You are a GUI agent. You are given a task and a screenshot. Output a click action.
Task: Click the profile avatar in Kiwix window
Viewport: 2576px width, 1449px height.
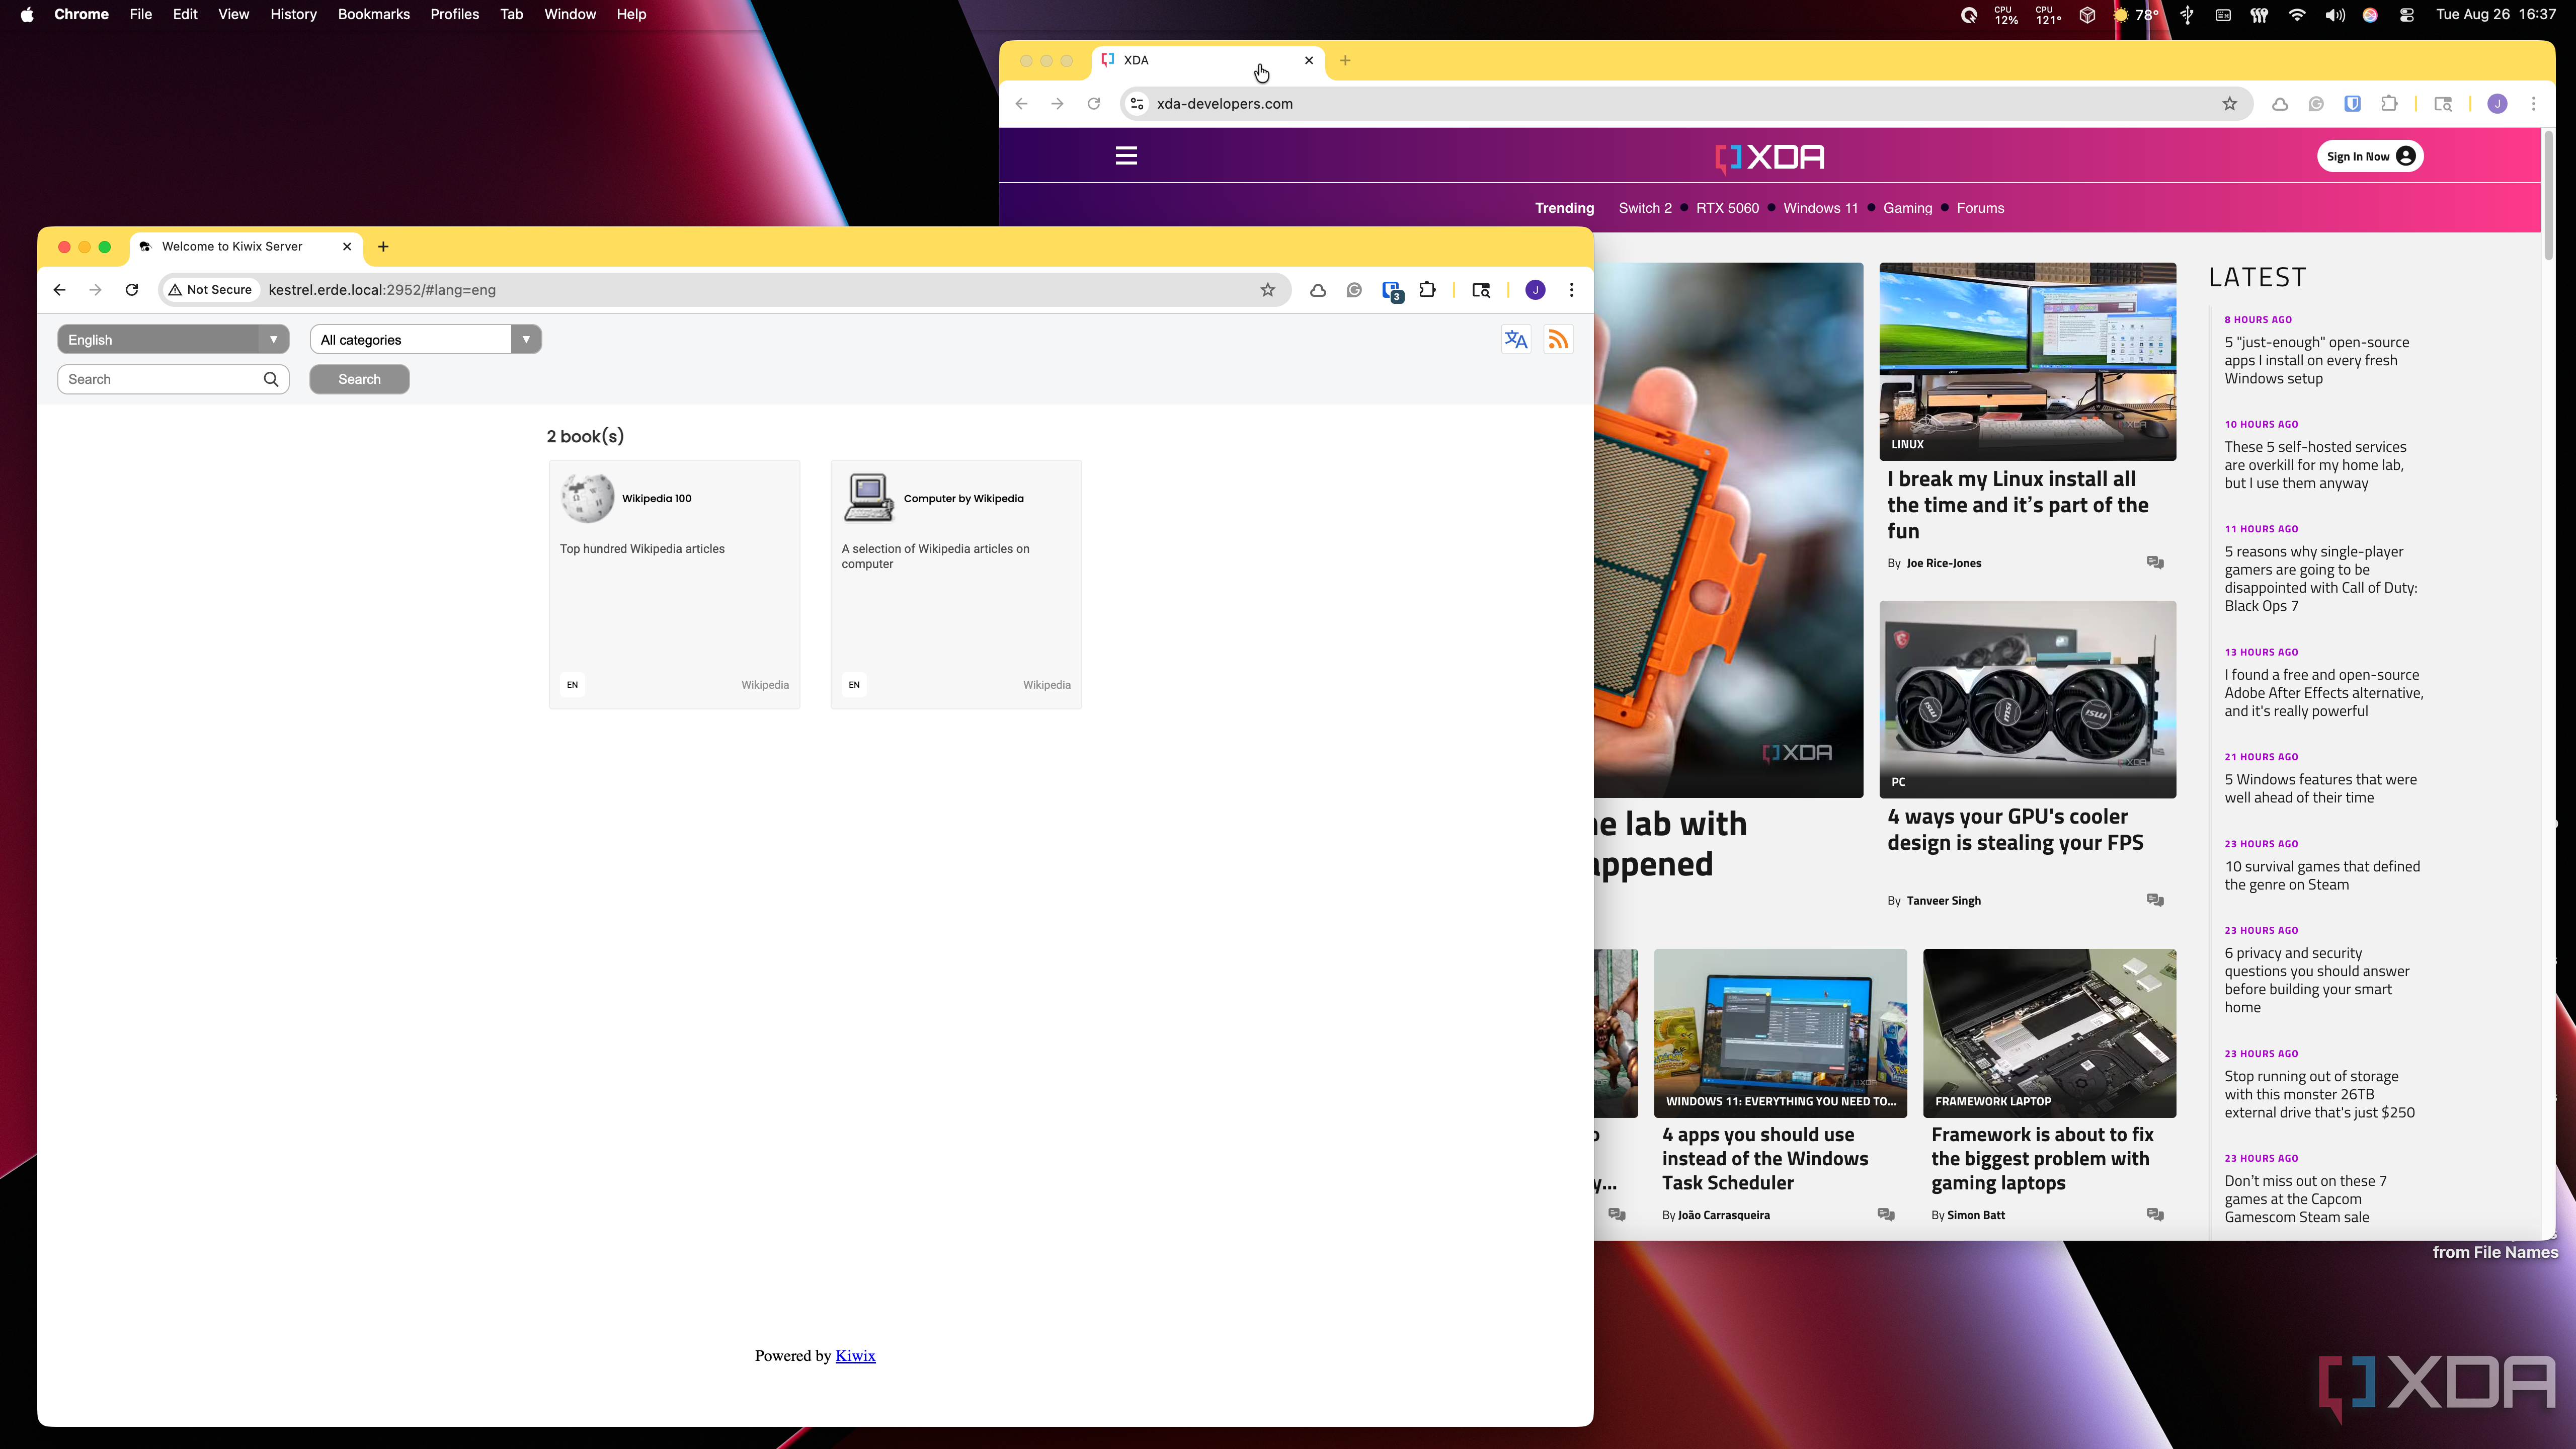point(1535,290)
